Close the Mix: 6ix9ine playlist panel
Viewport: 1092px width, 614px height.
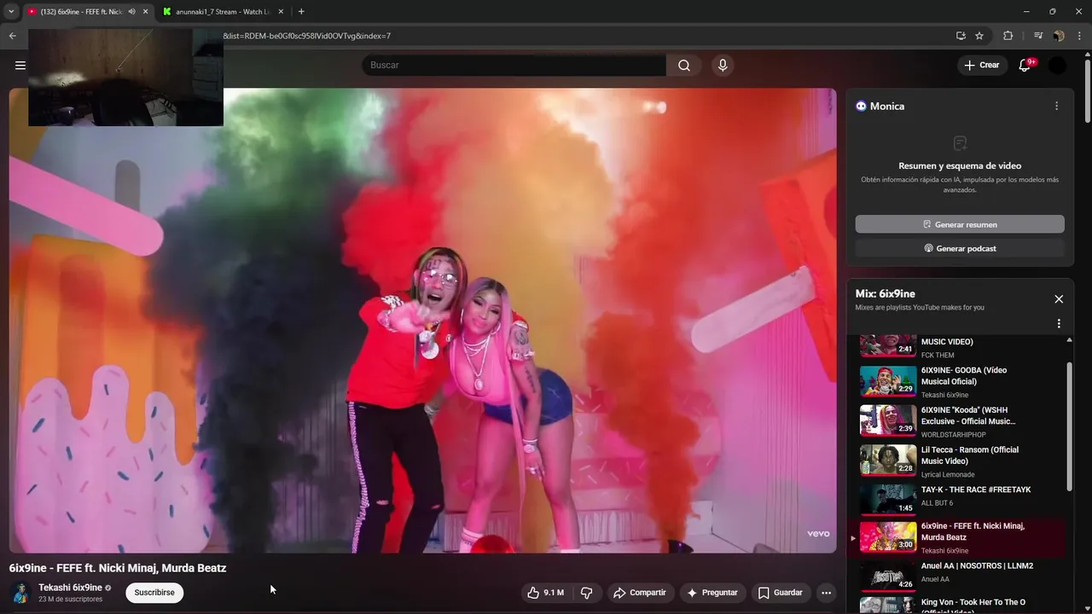coord(1059,299)
